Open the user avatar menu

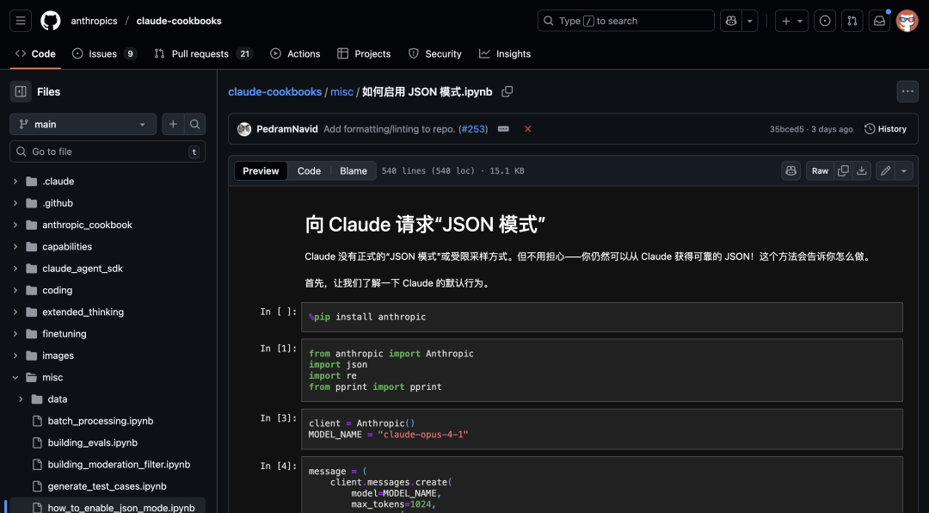pos(907,21)
